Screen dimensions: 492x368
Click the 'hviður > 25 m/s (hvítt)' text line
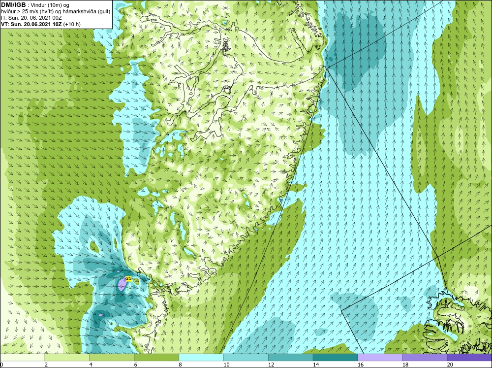point(55,11)
